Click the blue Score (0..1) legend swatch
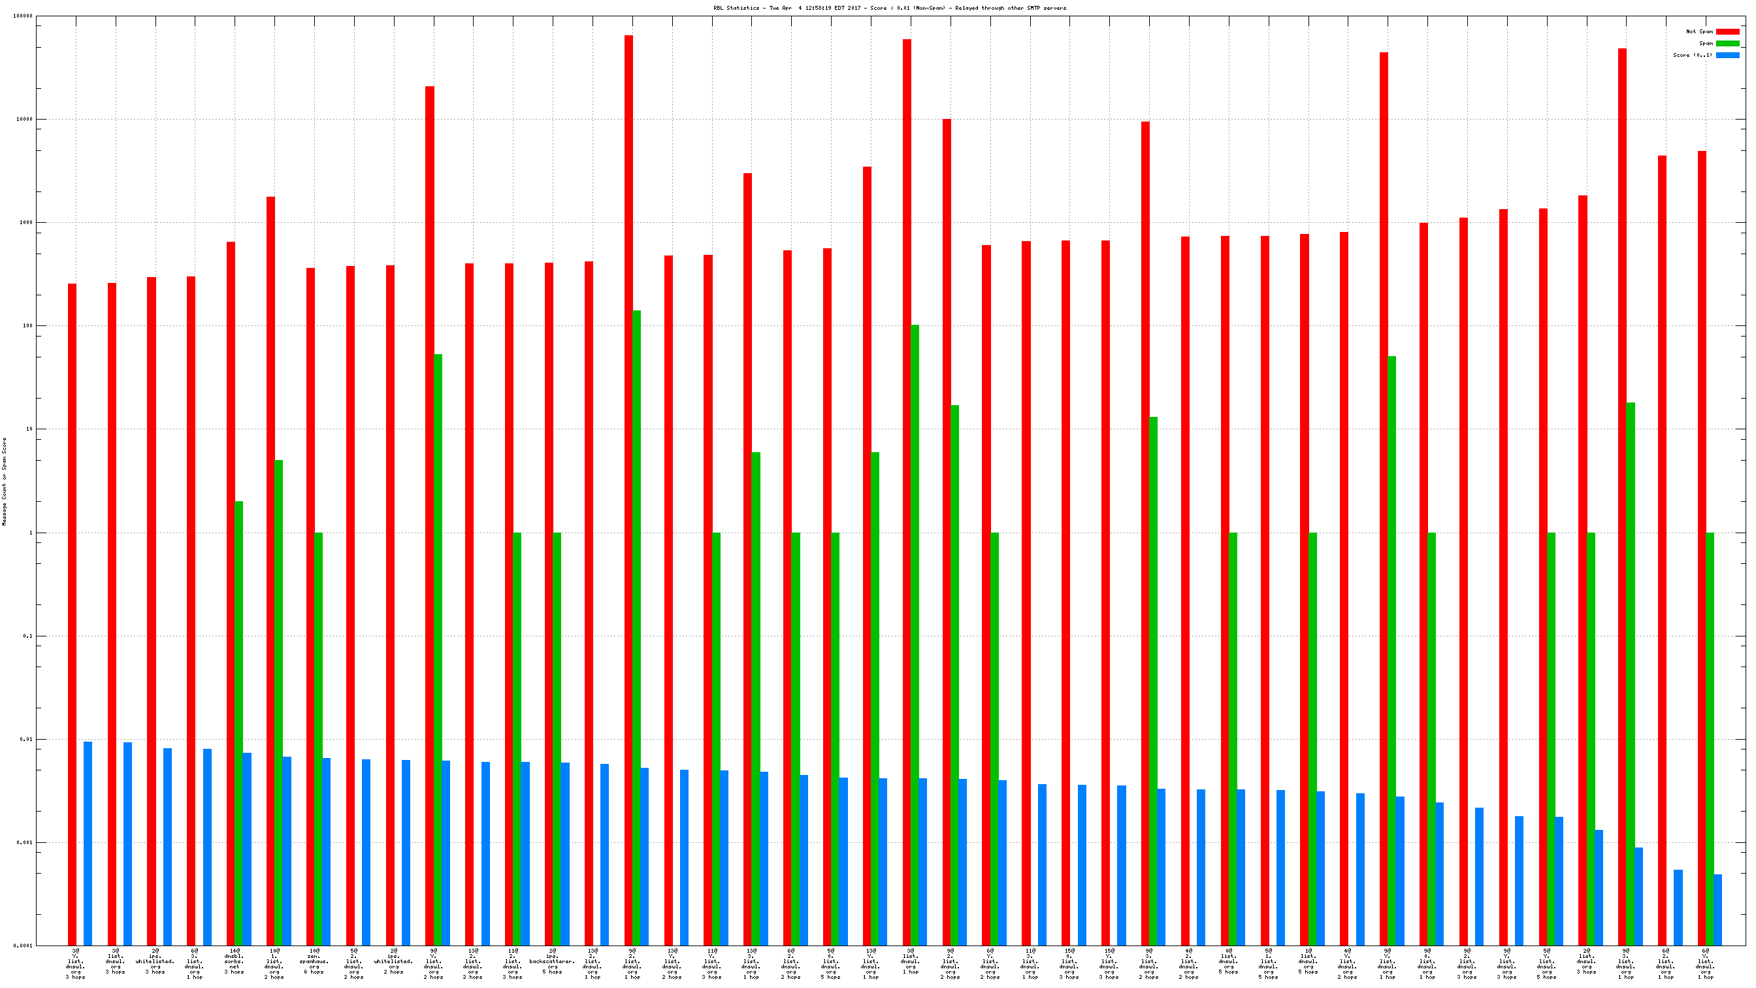The height and width of the screenshot is (988, 1756). point(1727,56)
